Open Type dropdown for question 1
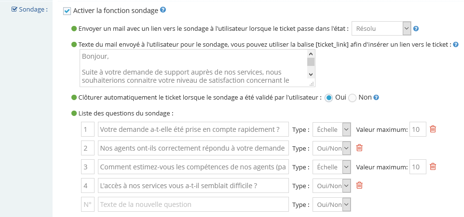The image size is (464, 217). click(x=332, y=129)
